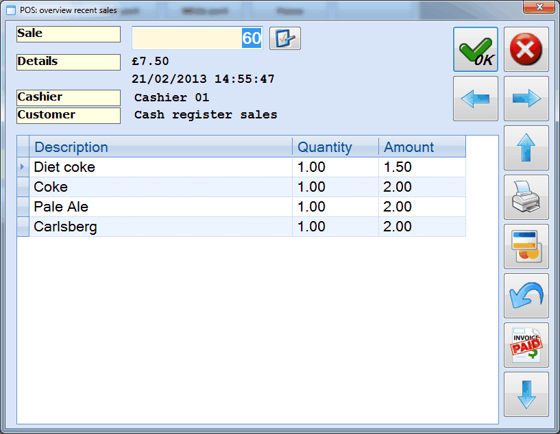Screen dimensions: 560x434
Task: Close the POS overview recent sales window
Action: [538, 7]
